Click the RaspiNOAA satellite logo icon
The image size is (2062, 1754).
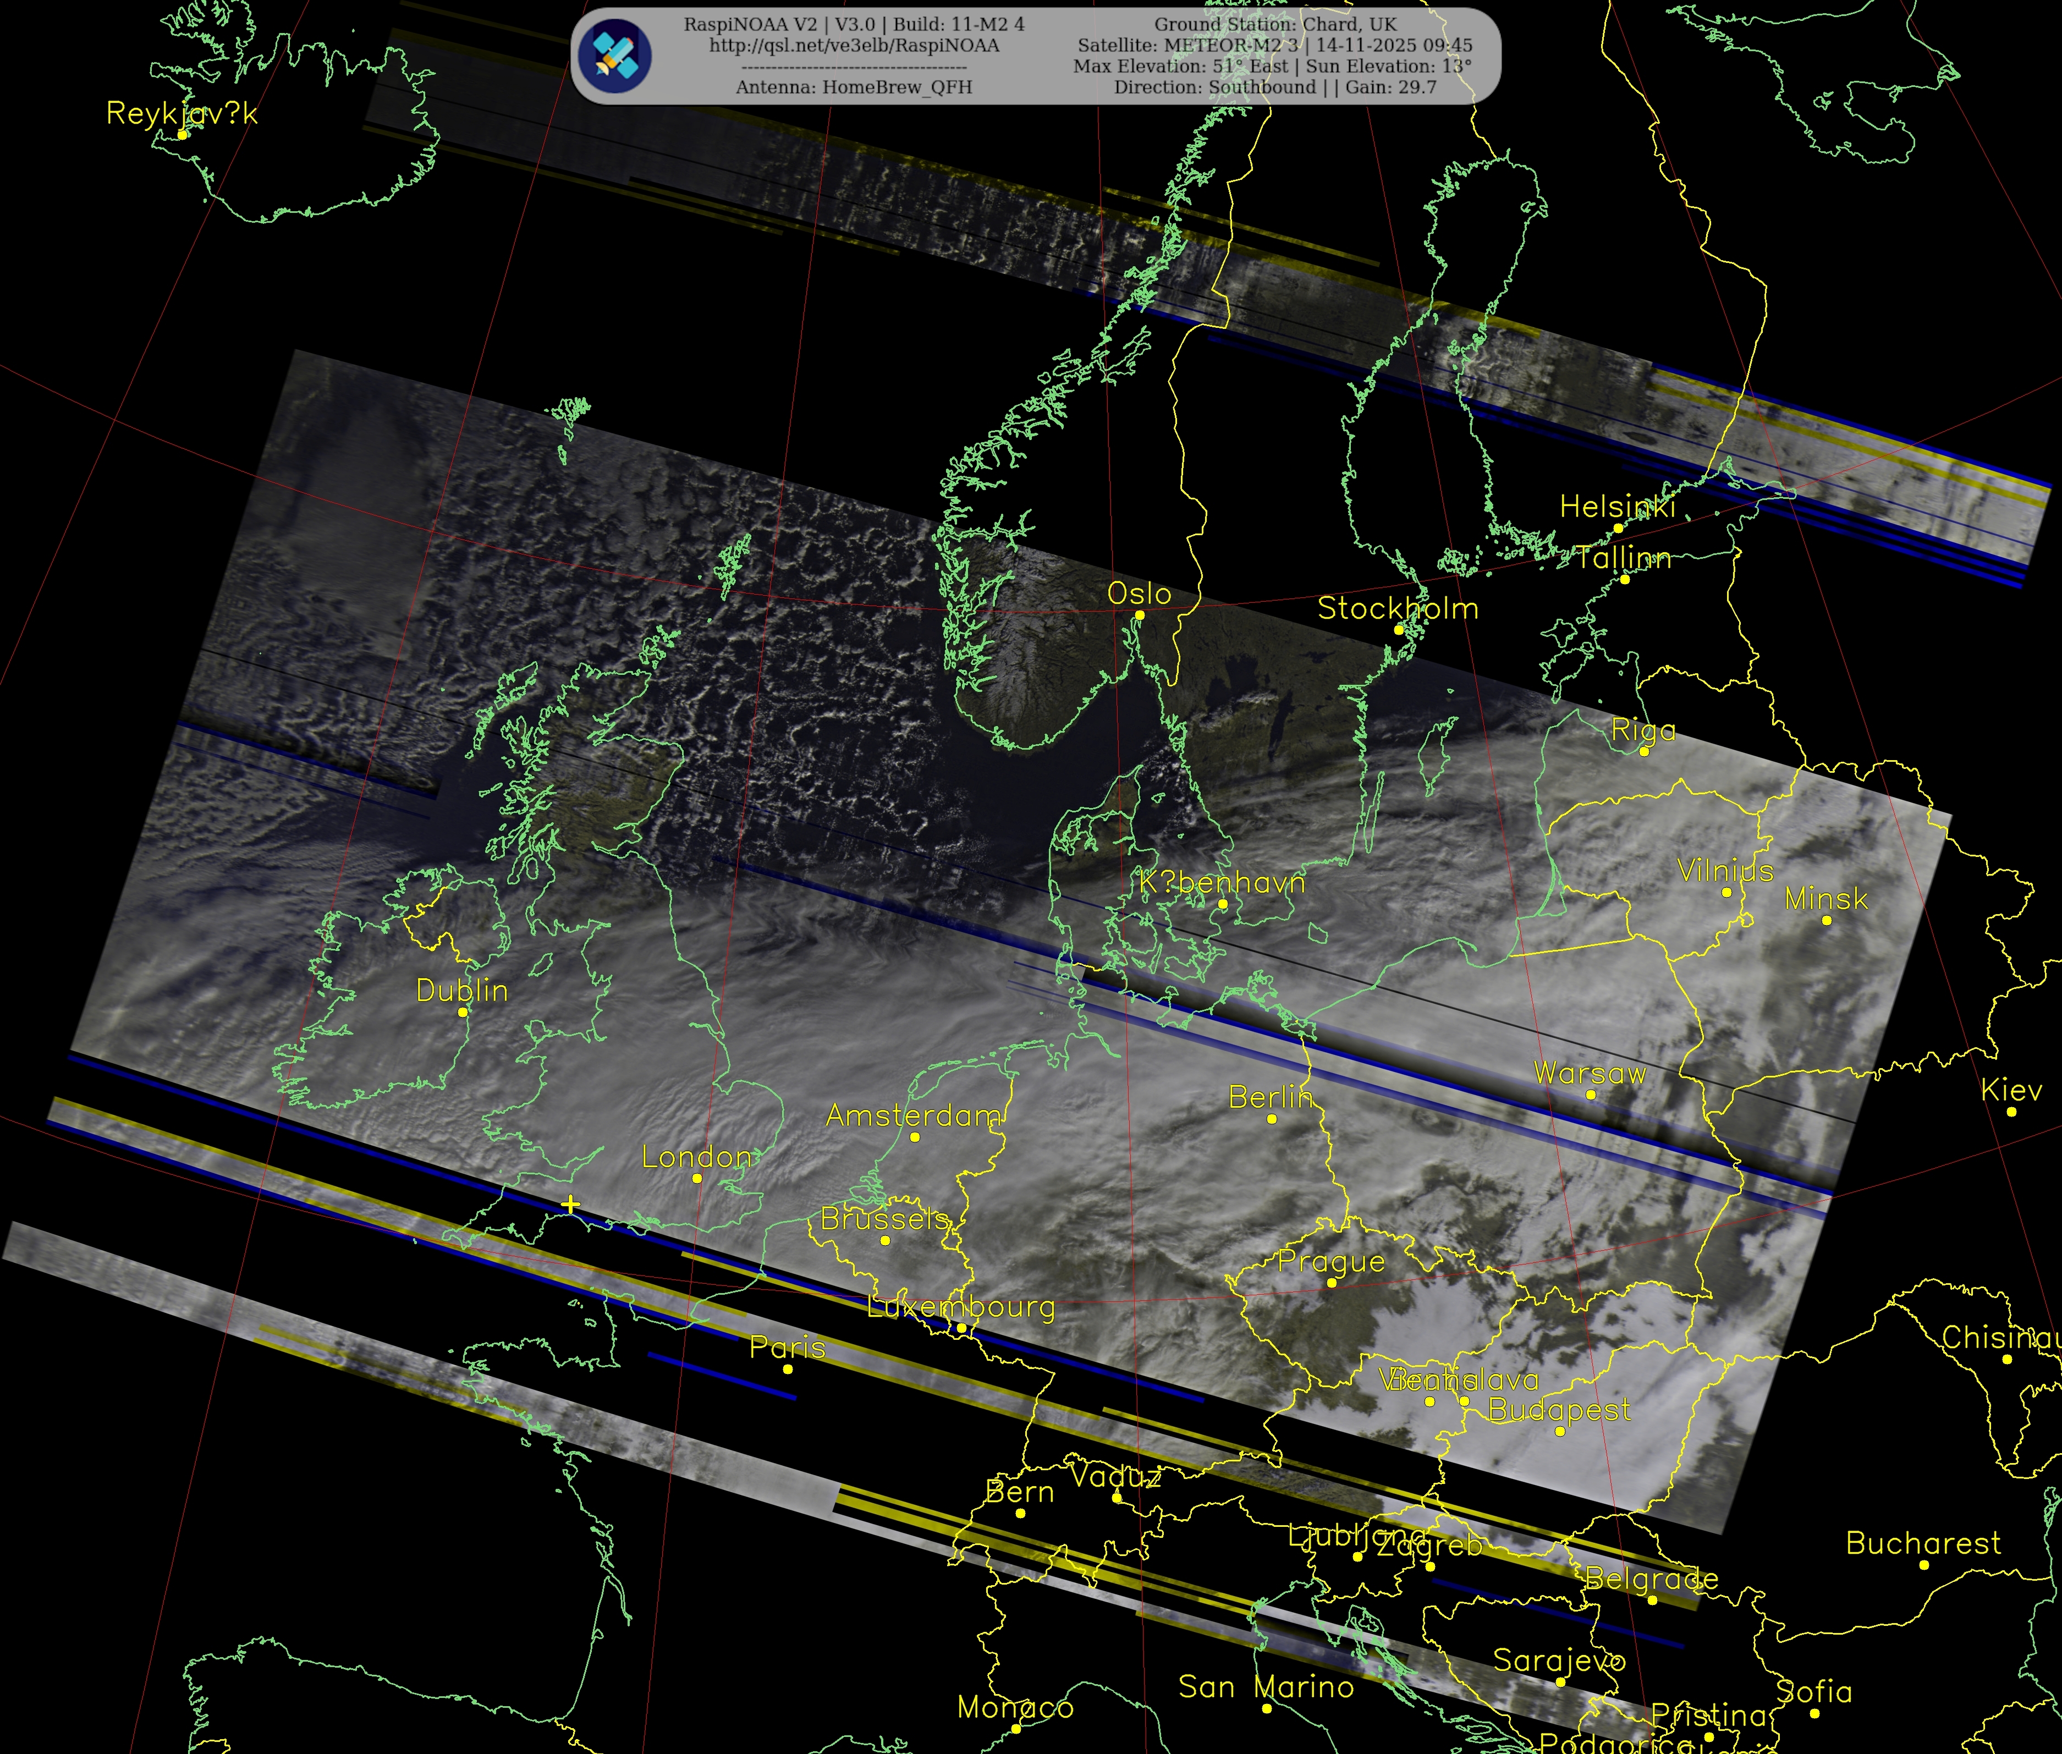tap(617, 56)
